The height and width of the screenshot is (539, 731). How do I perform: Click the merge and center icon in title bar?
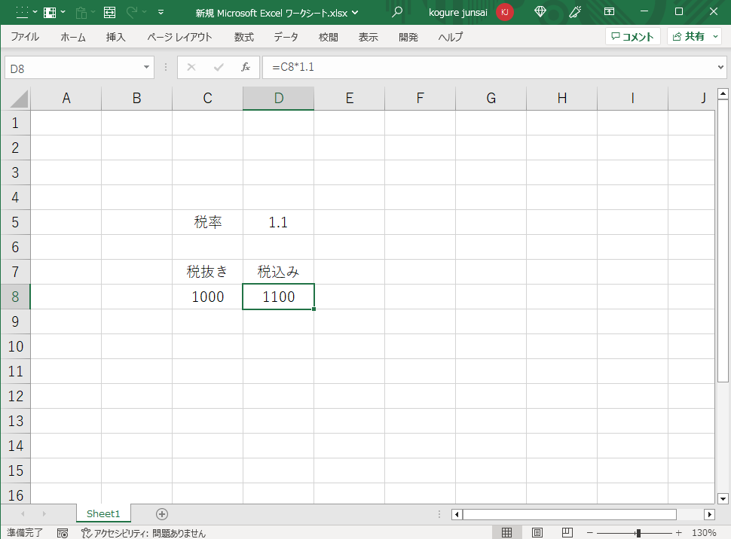click(109, 13)
